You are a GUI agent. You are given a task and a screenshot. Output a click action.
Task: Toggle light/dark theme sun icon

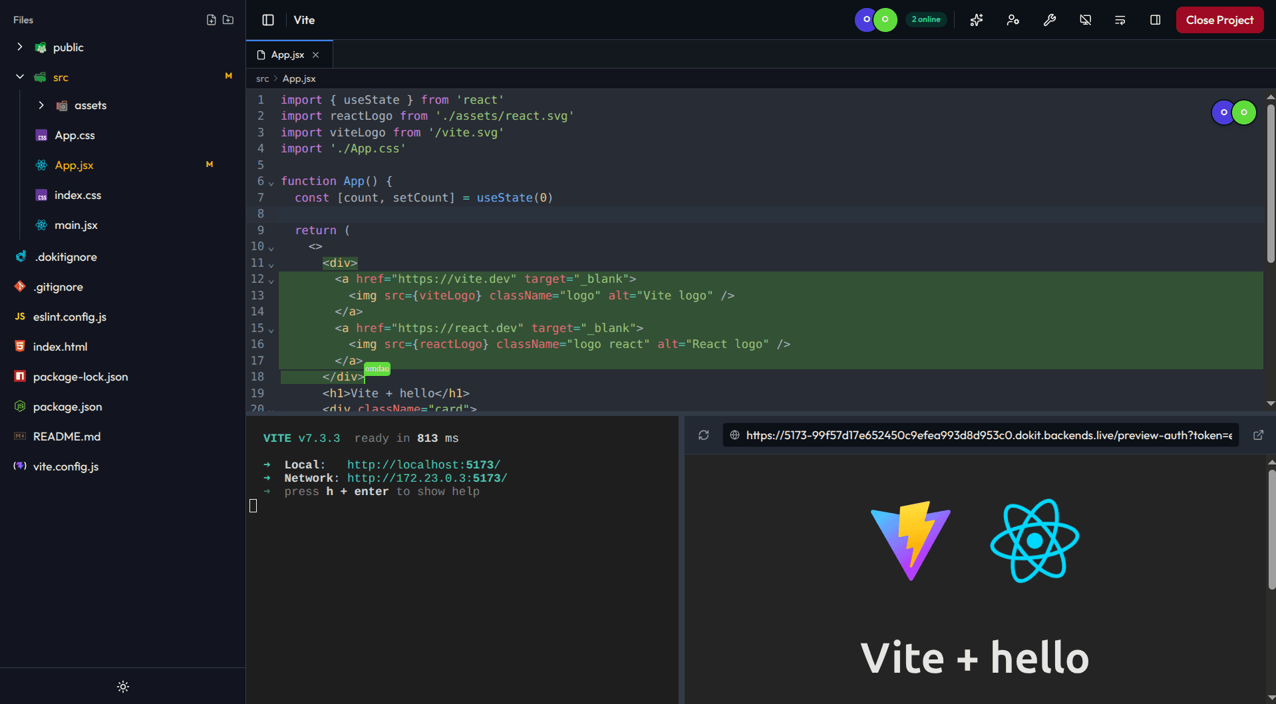coord(123,687)
